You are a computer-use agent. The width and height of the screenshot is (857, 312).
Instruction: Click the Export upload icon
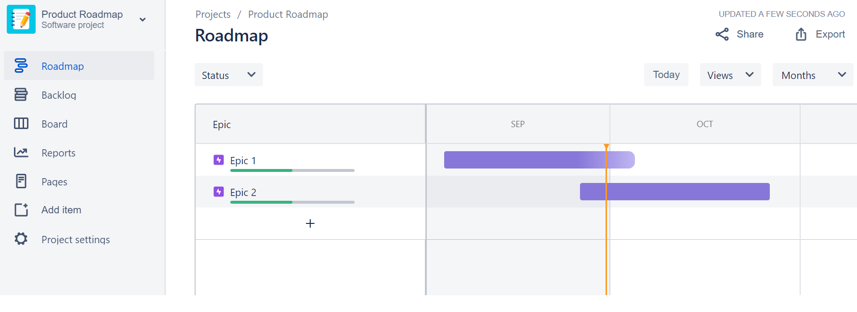800,34
